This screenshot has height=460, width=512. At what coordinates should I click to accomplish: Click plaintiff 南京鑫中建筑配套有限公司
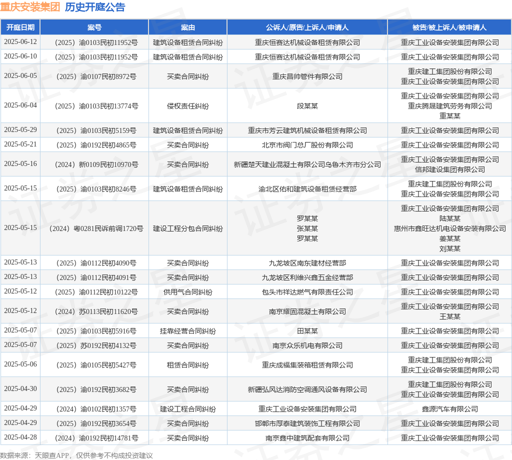tap(307, 438)
